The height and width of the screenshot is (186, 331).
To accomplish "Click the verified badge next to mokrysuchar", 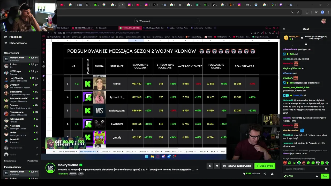I will [81, 165].
